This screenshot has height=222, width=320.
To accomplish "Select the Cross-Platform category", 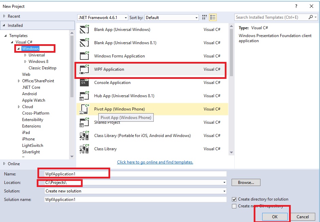I will 35,113.
